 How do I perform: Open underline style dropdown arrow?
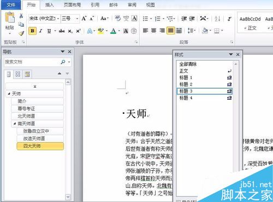pyautogui.click(x=55, y=31)
